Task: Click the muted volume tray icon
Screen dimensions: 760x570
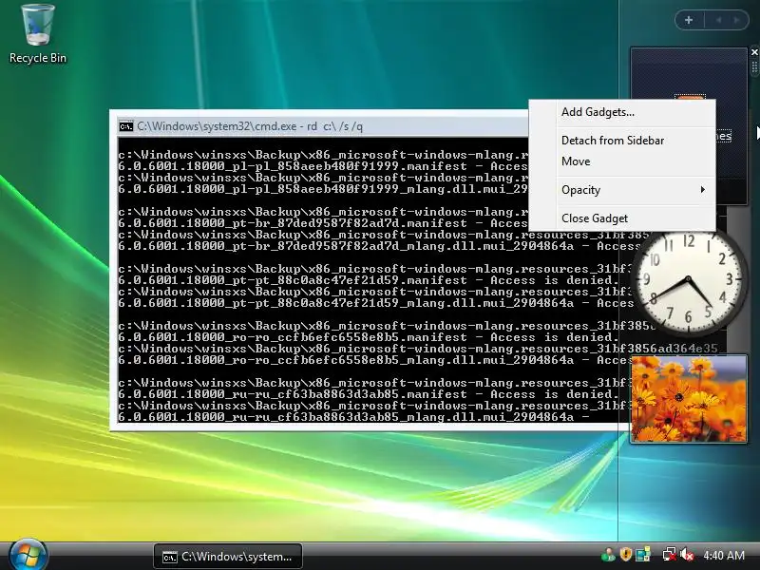Action: [x=686, y=555]
